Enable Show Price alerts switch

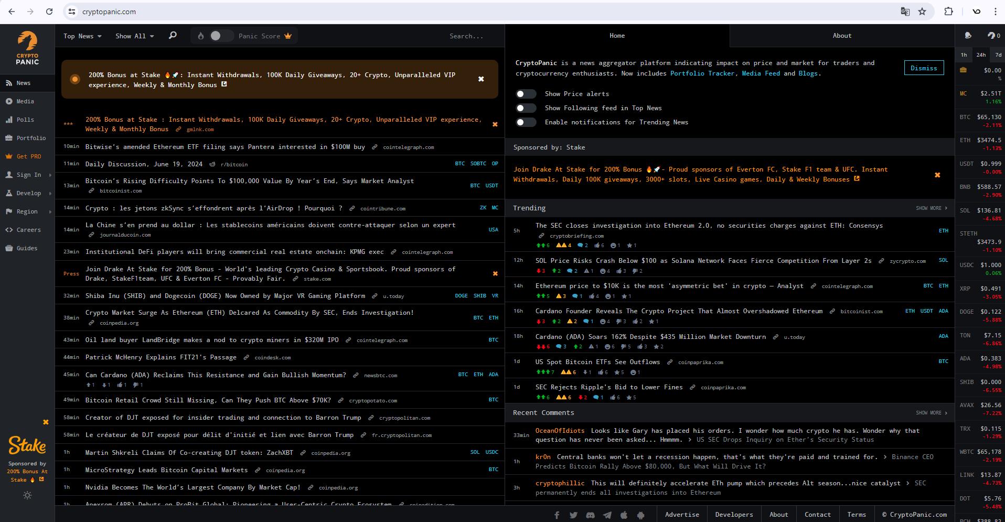(x=526, y=94)
